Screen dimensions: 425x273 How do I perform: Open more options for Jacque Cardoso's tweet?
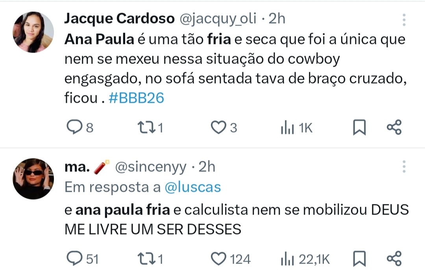tap(404, 19)
